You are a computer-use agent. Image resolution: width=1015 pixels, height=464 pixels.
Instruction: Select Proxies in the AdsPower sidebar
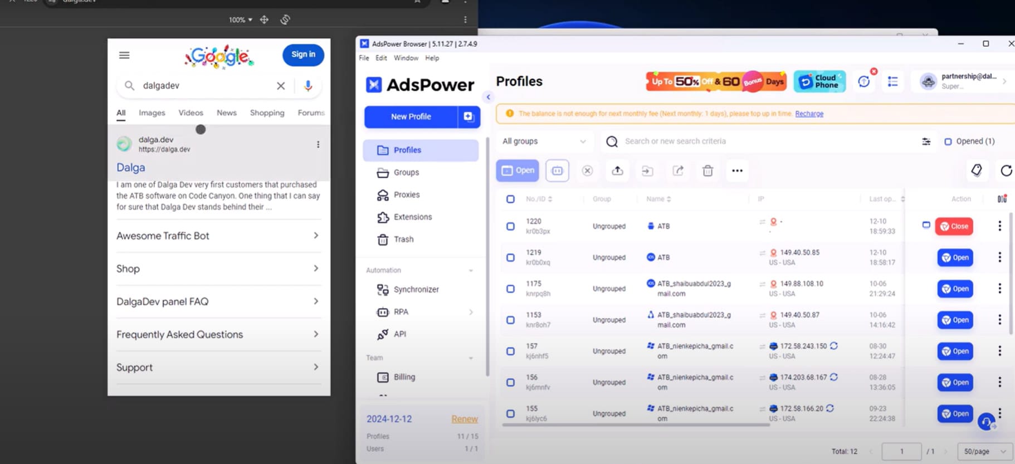tap(421, 194)
